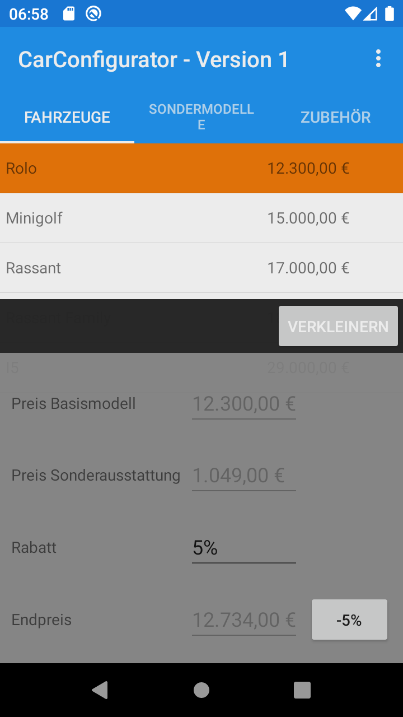
Task: Tap the circular notification icon beside the SD card
Action: (x=93, y=13)
